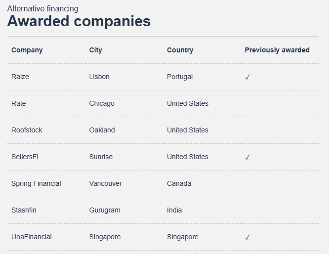Select the Roofstock company name
The height and width of the screenshot is (254, 330).
(27, 130)
